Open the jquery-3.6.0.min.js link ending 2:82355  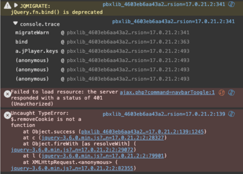click(73, 168)
